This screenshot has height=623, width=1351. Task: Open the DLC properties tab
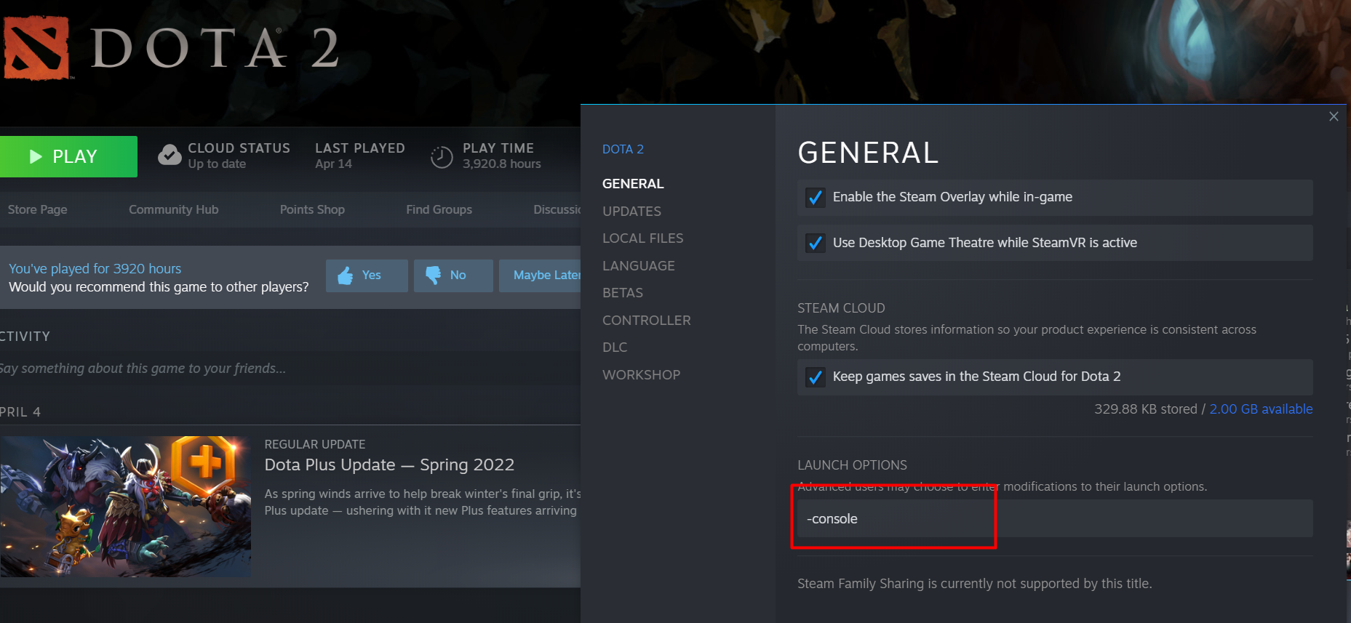[615, 347]
